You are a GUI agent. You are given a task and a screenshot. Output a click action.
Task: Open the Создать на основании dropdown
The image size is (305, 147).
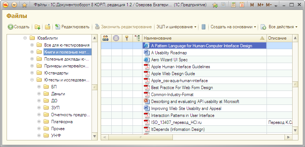click(233, 27)
